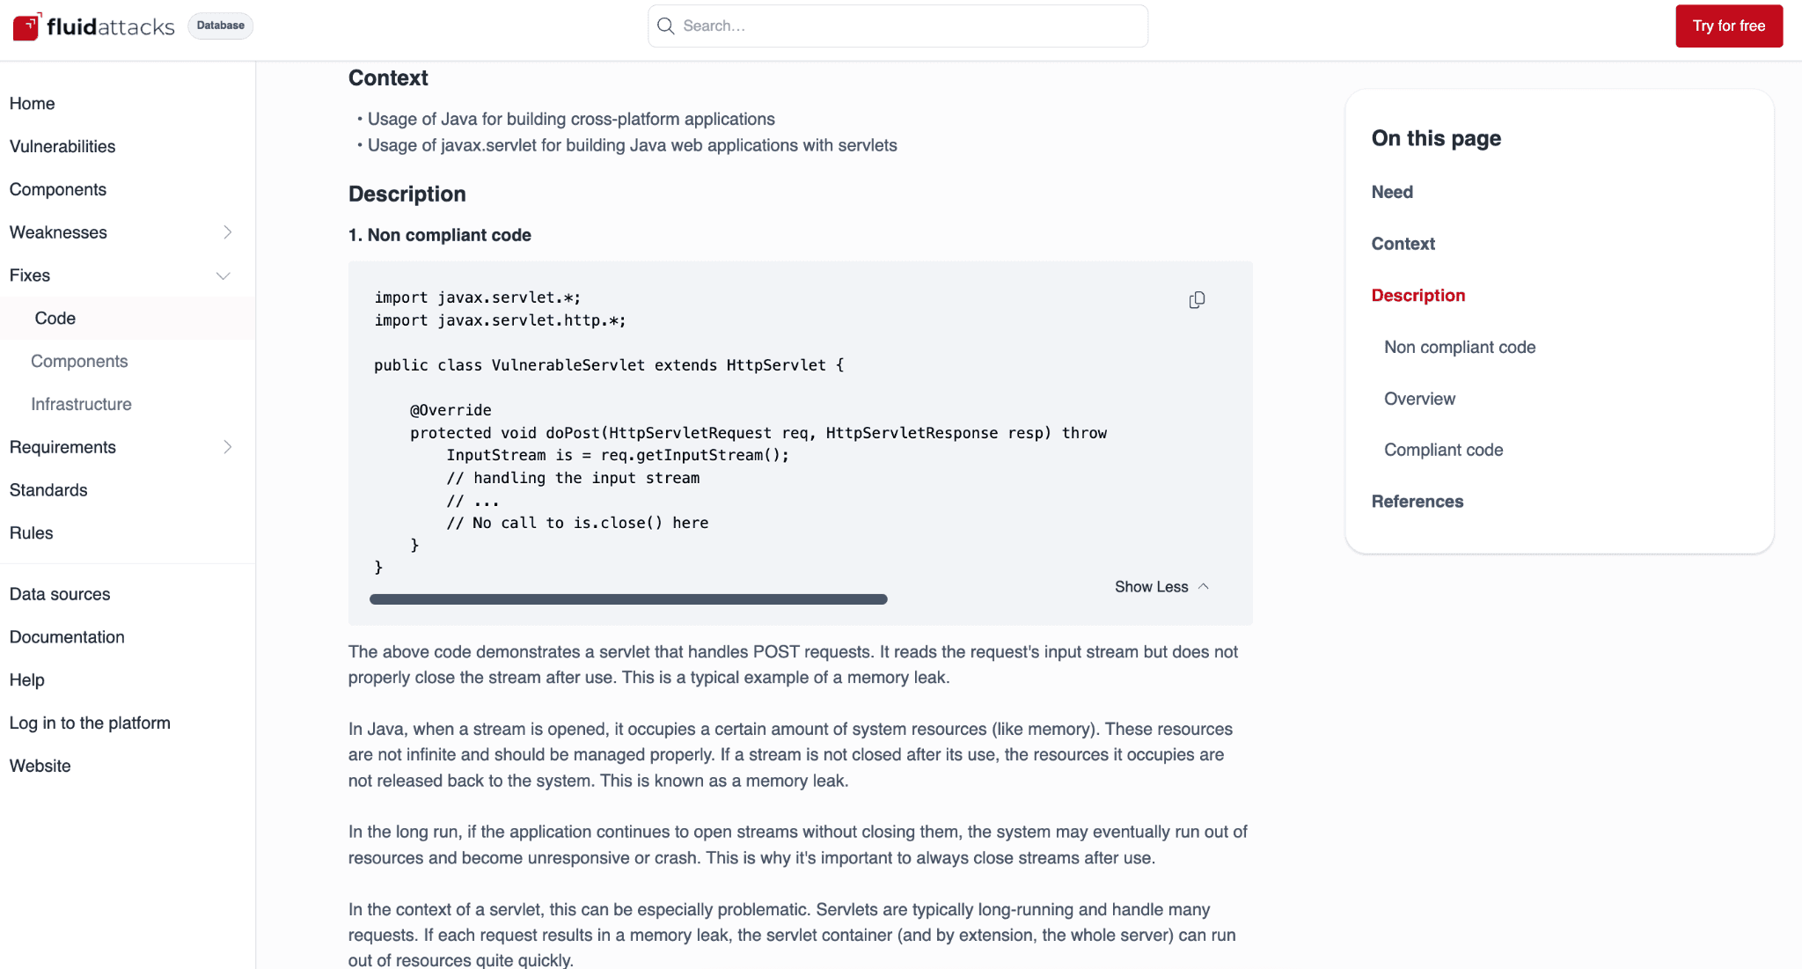Viewport: 1802px width, 969px height.
Task: Collapse the Fixes section chevron
Action: (x=223, y=275)
